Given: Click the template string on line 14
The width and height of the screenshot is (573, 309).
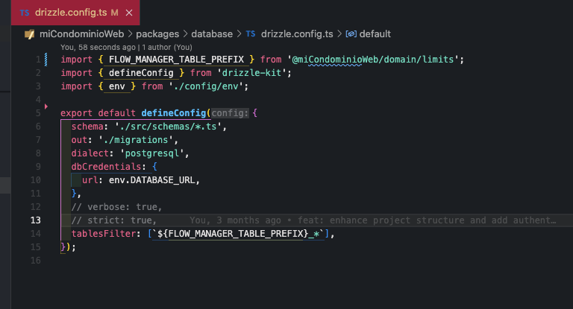Looking at the screenshot, I should click(238, 234).
